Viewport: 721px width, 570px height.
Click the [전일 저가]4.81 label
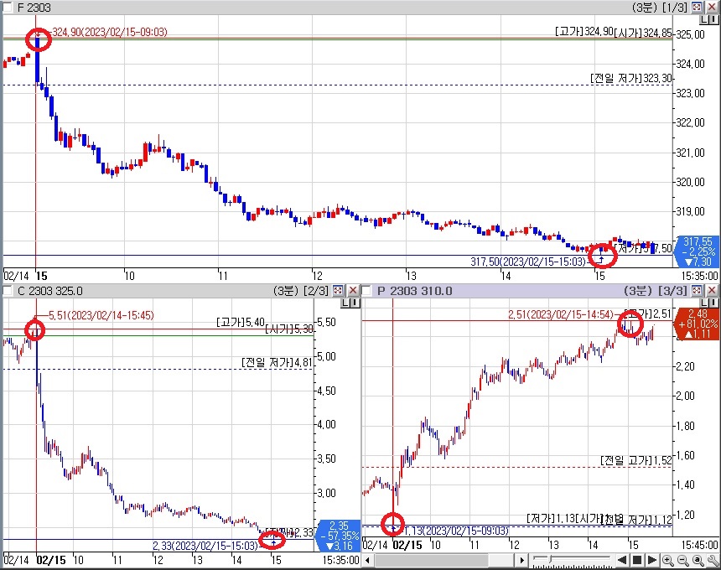pos(277,363)
